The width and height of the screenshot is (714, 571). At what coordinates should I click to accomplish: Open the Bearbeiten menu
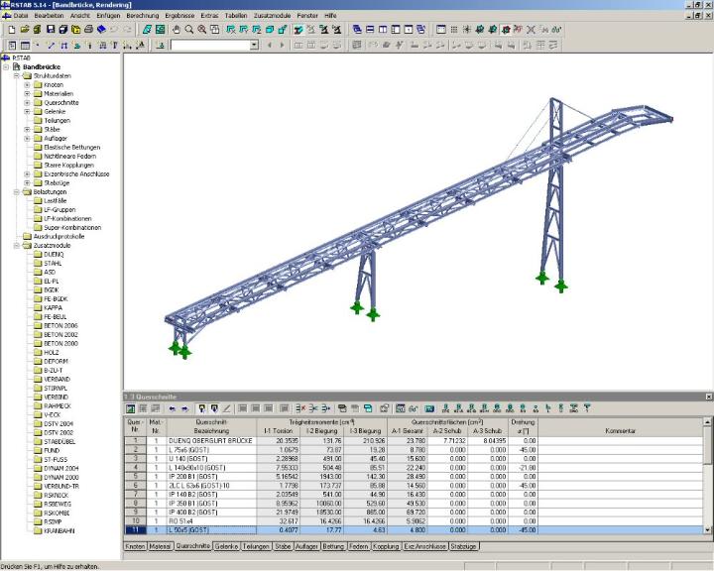coord(50,16)
